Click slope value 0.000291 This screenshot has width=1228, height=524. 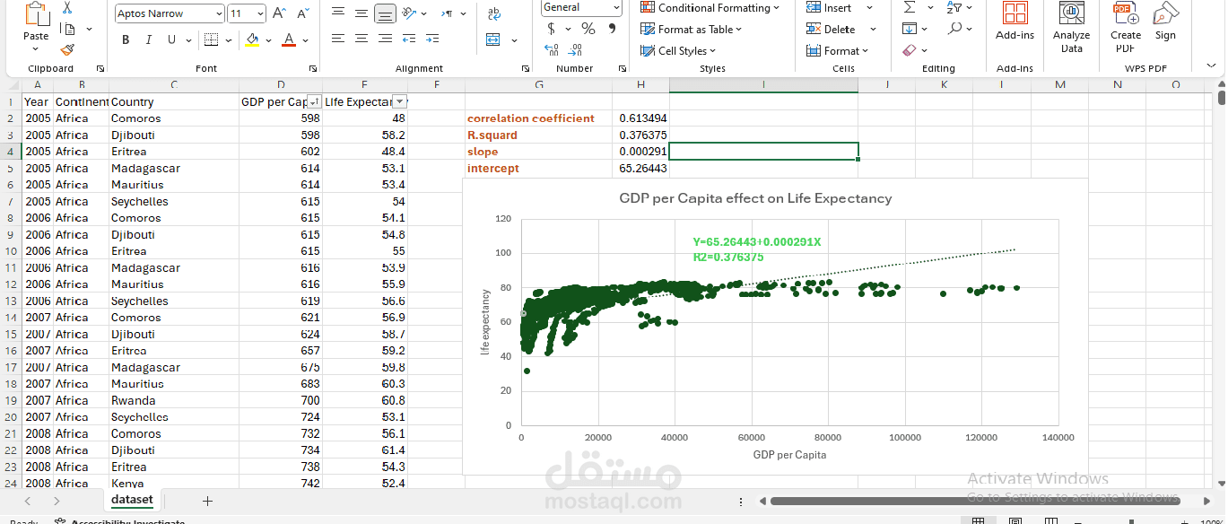click(641, 152)
